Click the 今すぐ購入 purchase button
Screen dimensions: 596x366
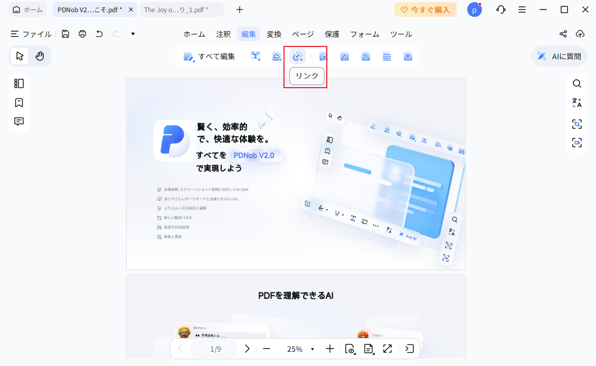pyautogui.click(x=425, y=10)
